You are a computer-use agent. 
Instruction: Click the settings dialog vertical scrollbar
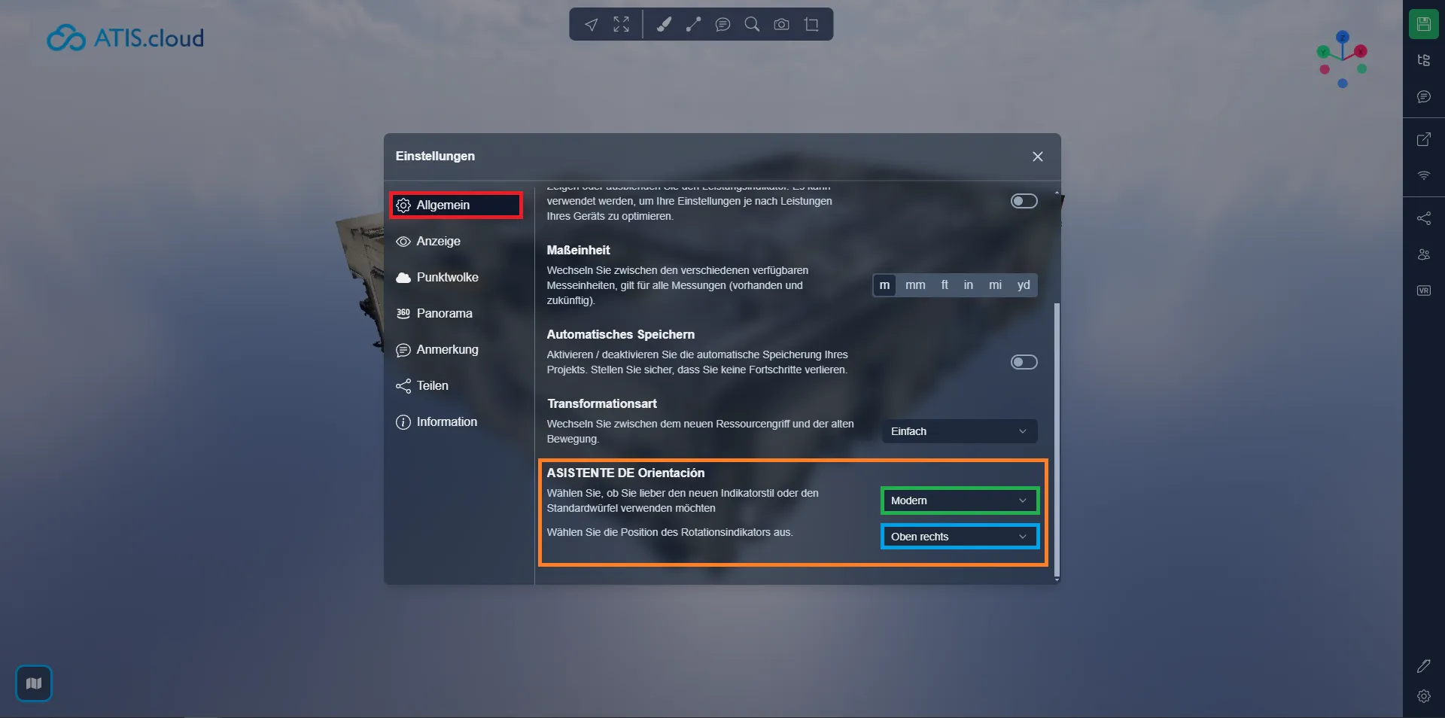click(1057, 437)
